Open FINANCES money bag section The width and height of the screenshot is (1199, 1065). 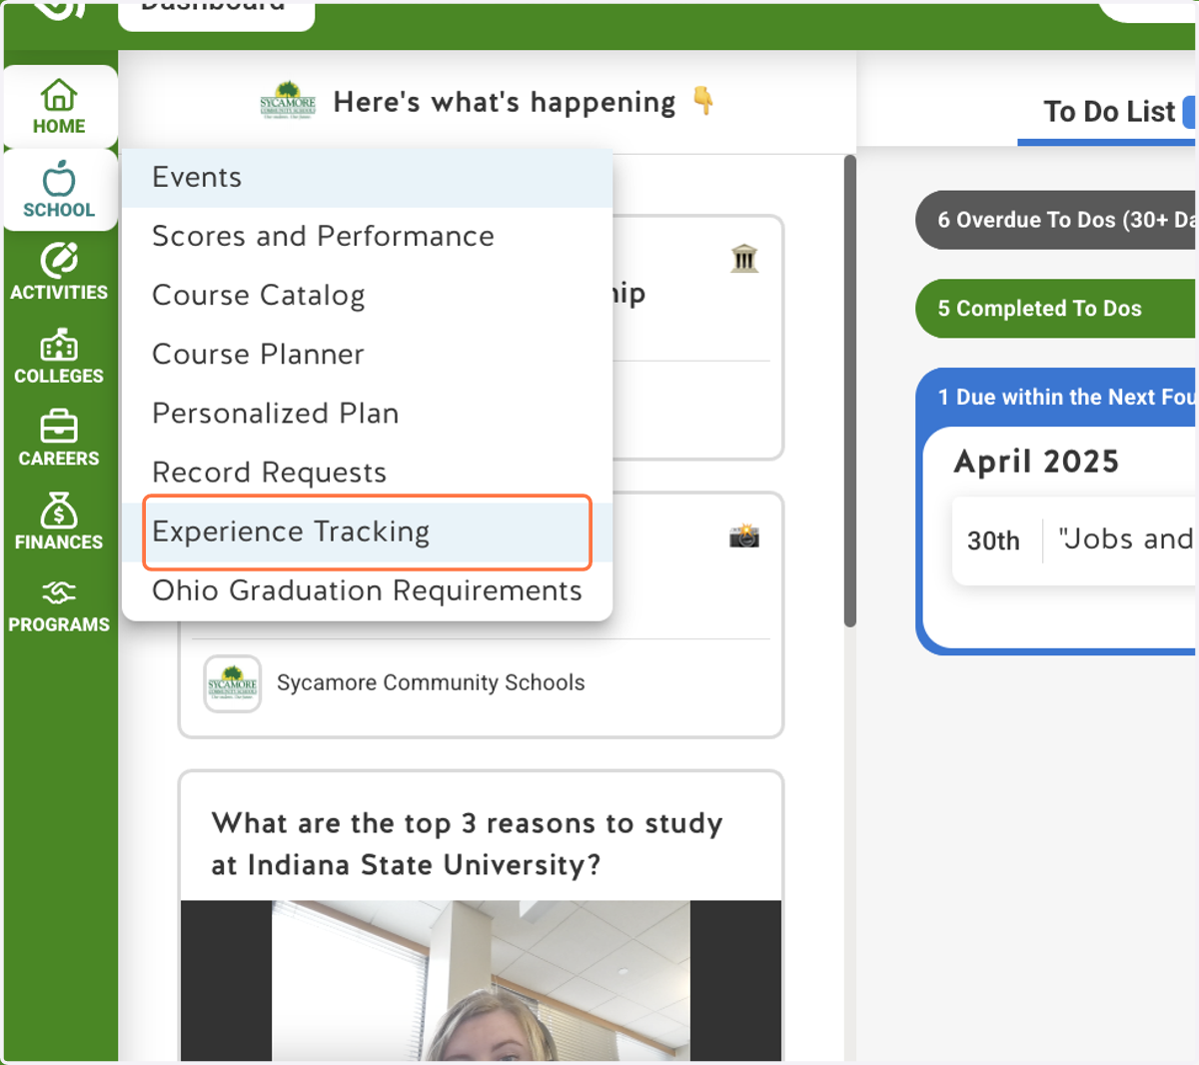coord(60,522)
